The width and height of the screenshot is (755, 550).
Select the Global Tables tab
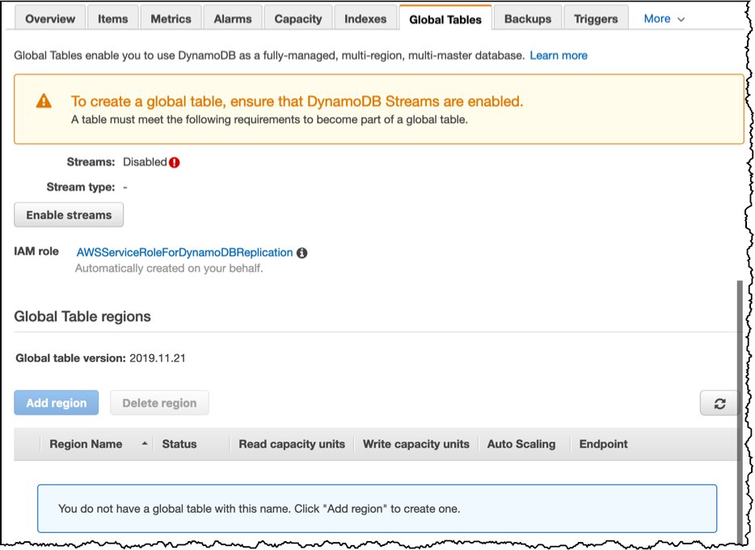click(x=445, y=19)
